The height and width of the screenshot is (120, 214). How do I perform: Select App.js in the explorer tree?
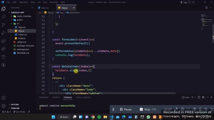(22, 31)
